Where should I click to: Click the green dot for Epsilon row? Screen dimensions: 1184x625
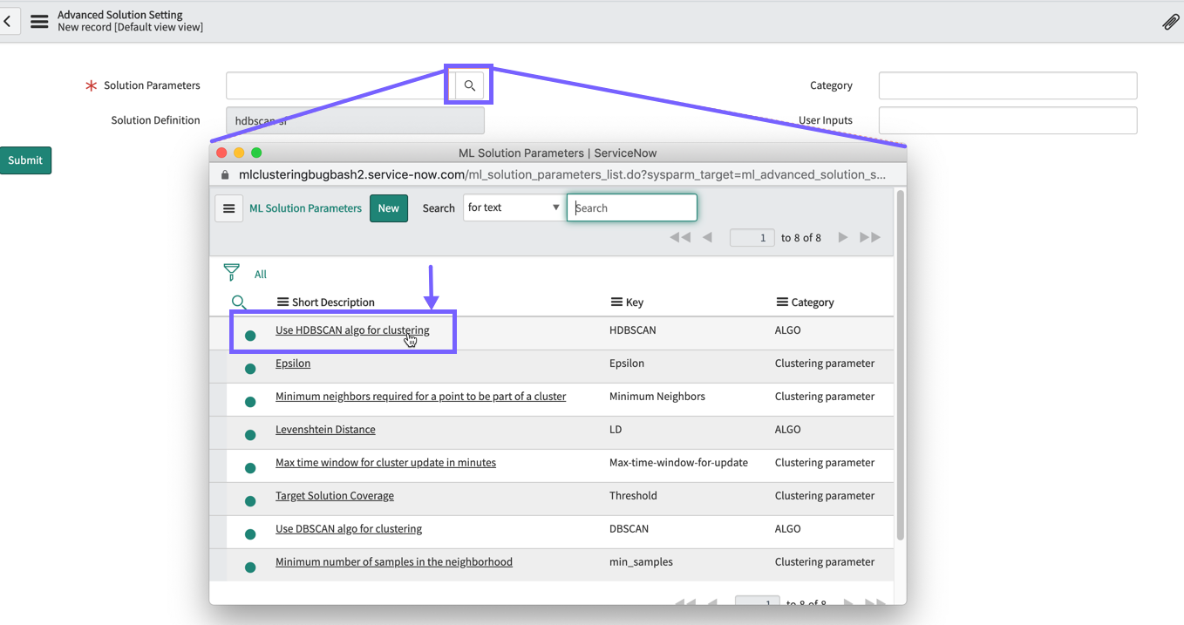[x=250, y=369]
